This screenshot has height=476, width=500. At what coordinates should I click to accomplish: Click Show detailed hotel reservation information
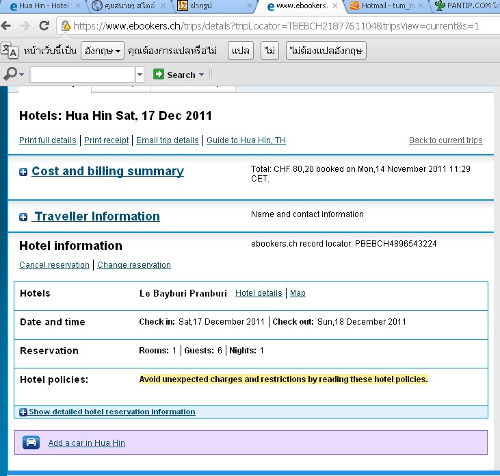tap(112, 412)
